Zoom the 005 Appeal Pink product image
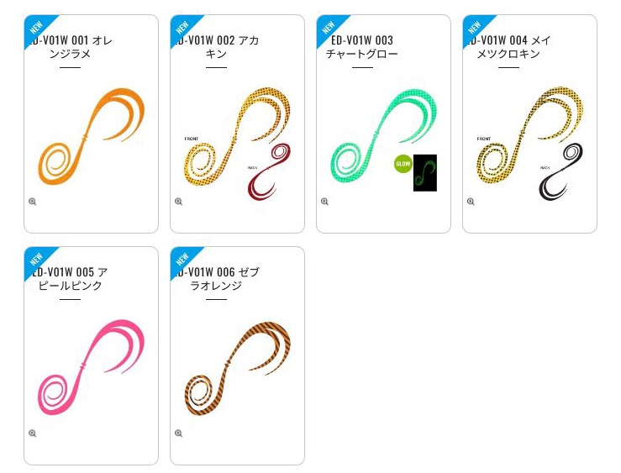The image size is (621, 473). [33, 434]
